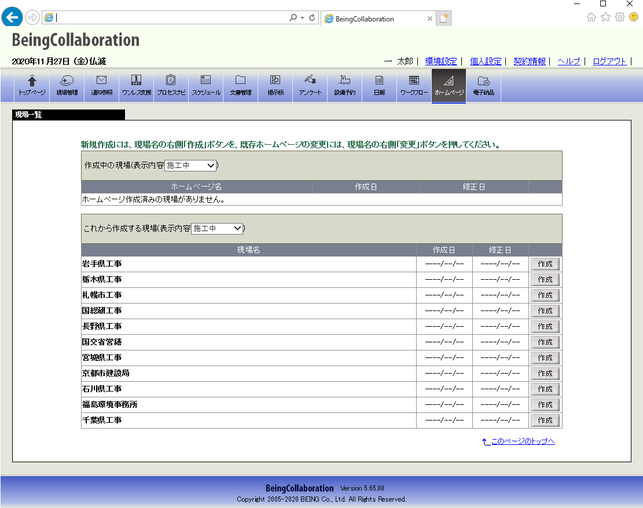Go back with the browser back arrow
643x508 pixels.
tap(12, 17)
